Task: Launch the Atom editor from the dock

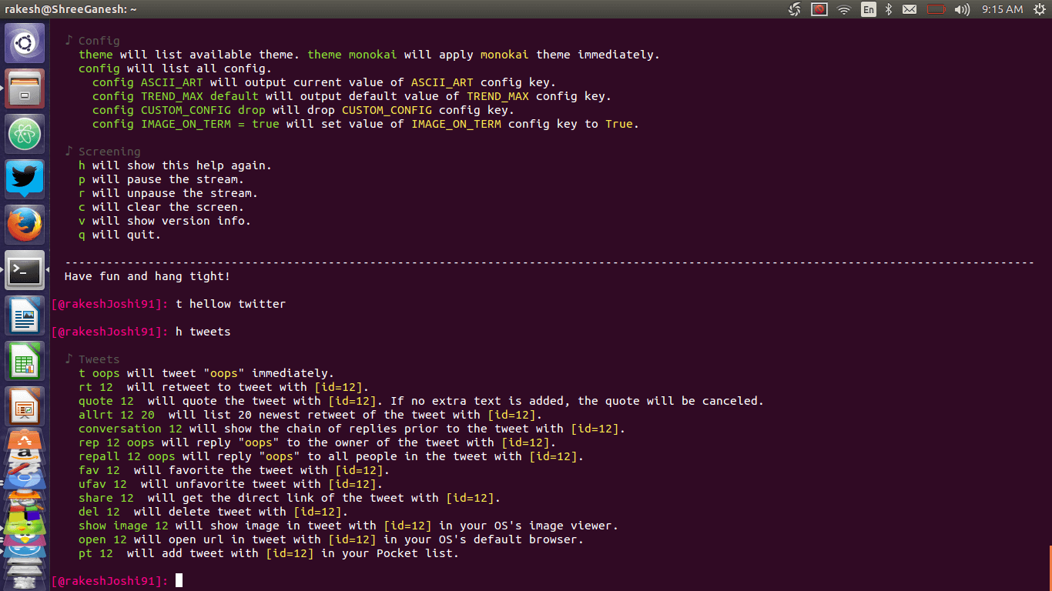Action: pyautogui.click(x=25, y=134)
